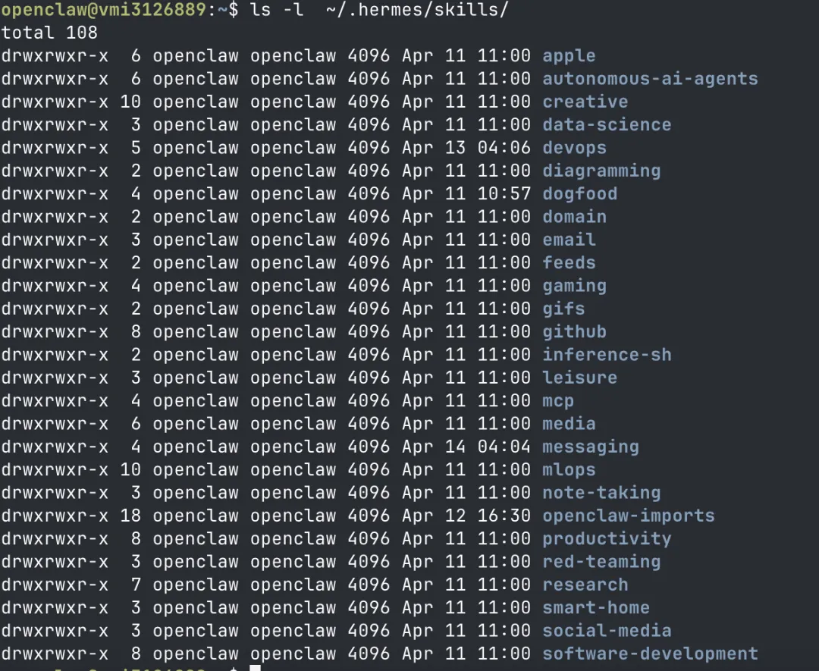819x671 pixels.
Task: Click the terminal cursor at bottom prompt
Action: point(255,667)
